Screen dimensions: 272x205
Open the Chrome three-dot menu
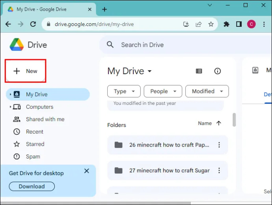click(264, 24)
